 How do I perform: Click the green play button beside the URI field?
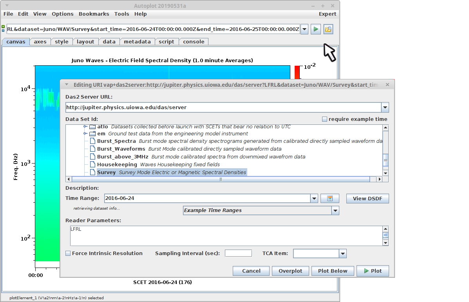[315, 29]
